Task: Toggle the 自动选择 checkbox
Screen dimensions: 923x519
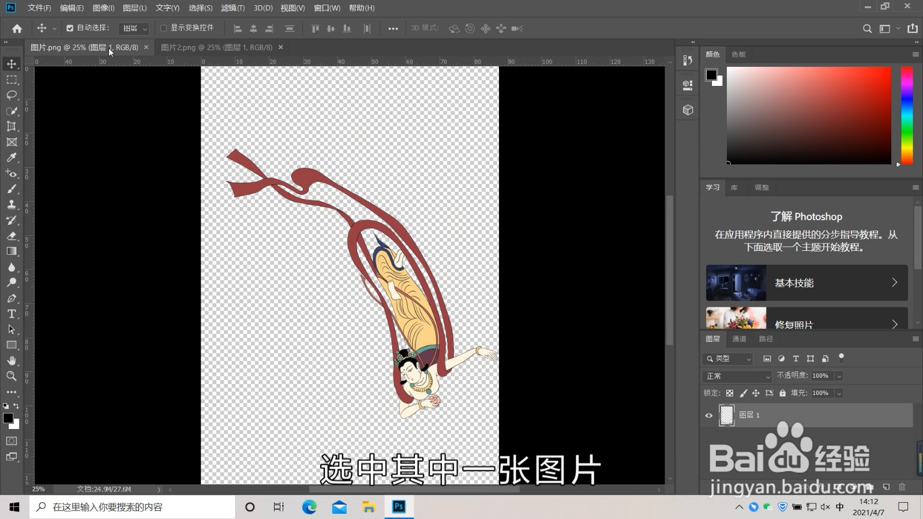Action: click(70, 28)
